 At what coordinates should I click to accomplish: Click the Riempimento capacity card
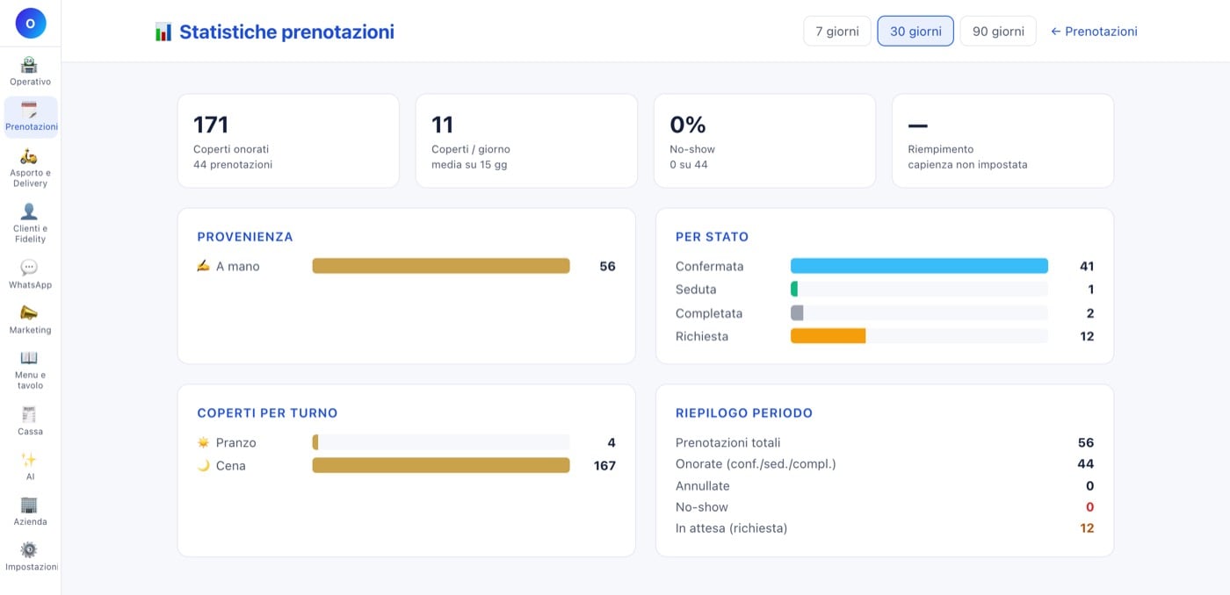pyautogui.click(x=1002, y=140)
